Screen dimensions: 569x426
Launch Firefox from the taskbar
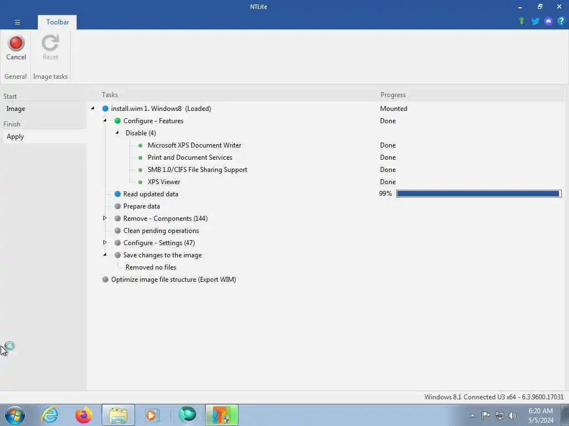[x=84, y=415]
